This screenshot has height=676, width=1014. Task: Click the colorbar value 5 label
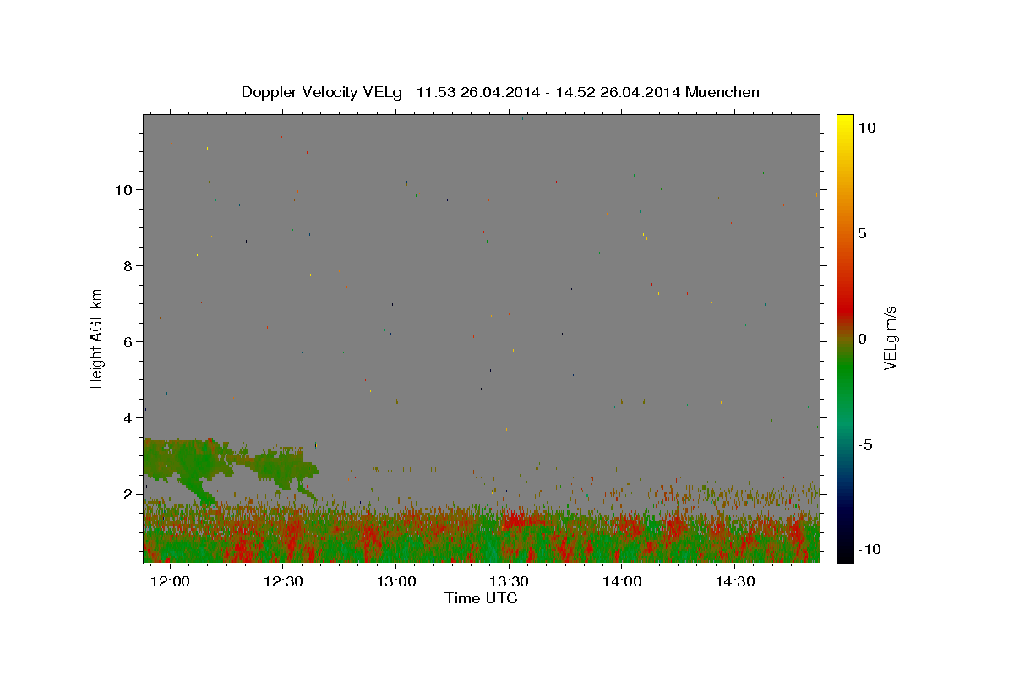point(862,233)
